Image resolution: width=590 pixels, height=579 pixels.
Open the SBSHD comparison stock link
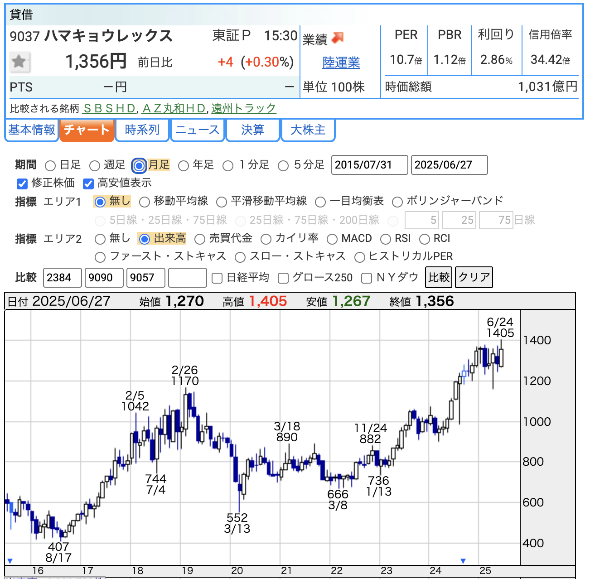110,108
